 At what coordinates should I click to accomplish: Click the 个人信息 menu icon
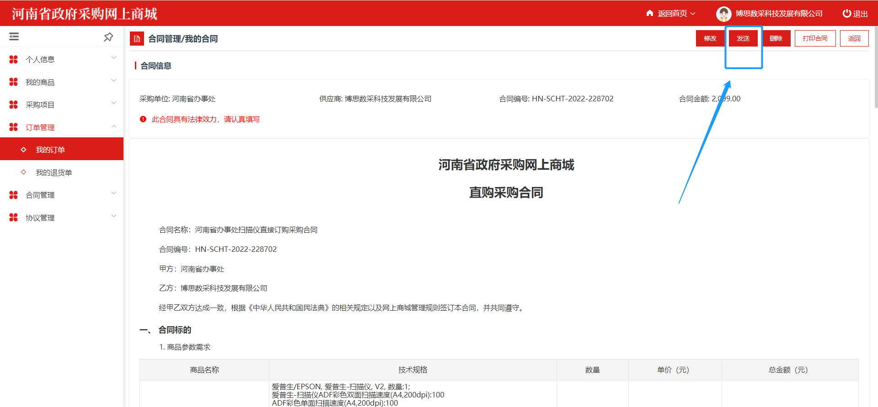pyautogui.click(x=14, y=59)
